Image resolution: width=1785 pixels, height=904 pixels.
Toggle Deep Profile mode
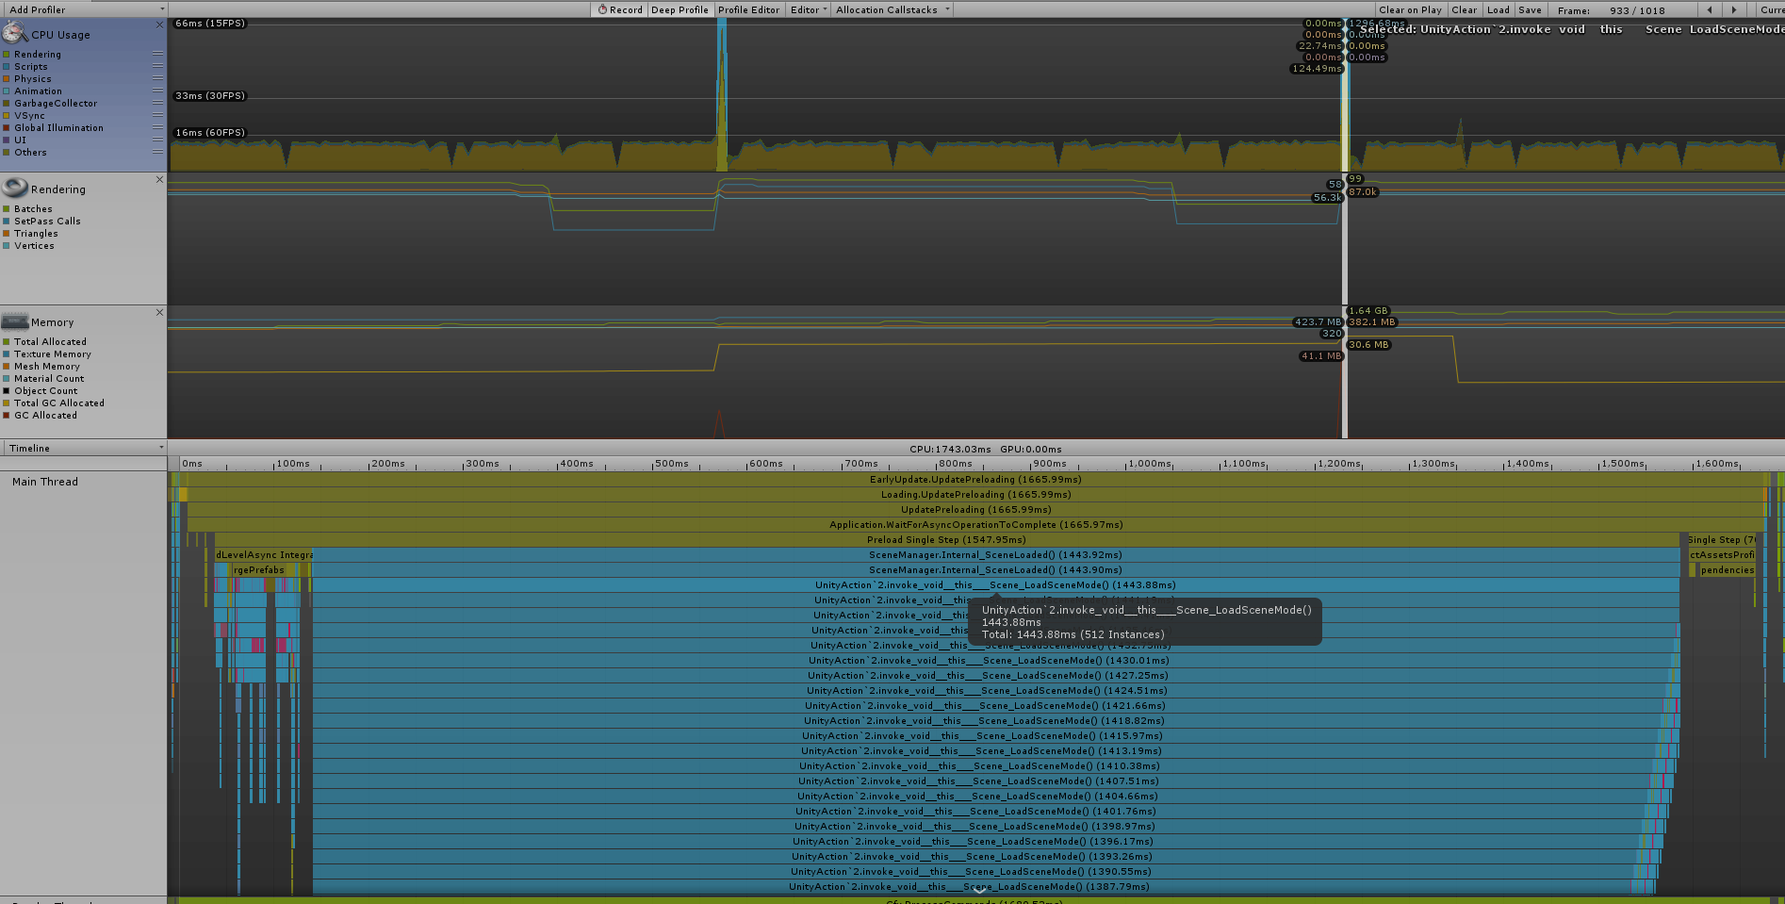click(679, 9)
